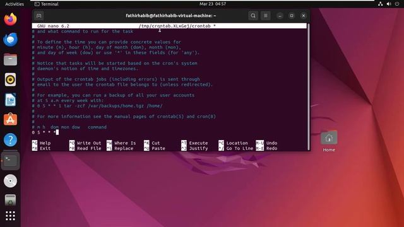This screenshot has height=227, width=404.
Task: Click the new tab button in terminal
Action: pos(39,16)
